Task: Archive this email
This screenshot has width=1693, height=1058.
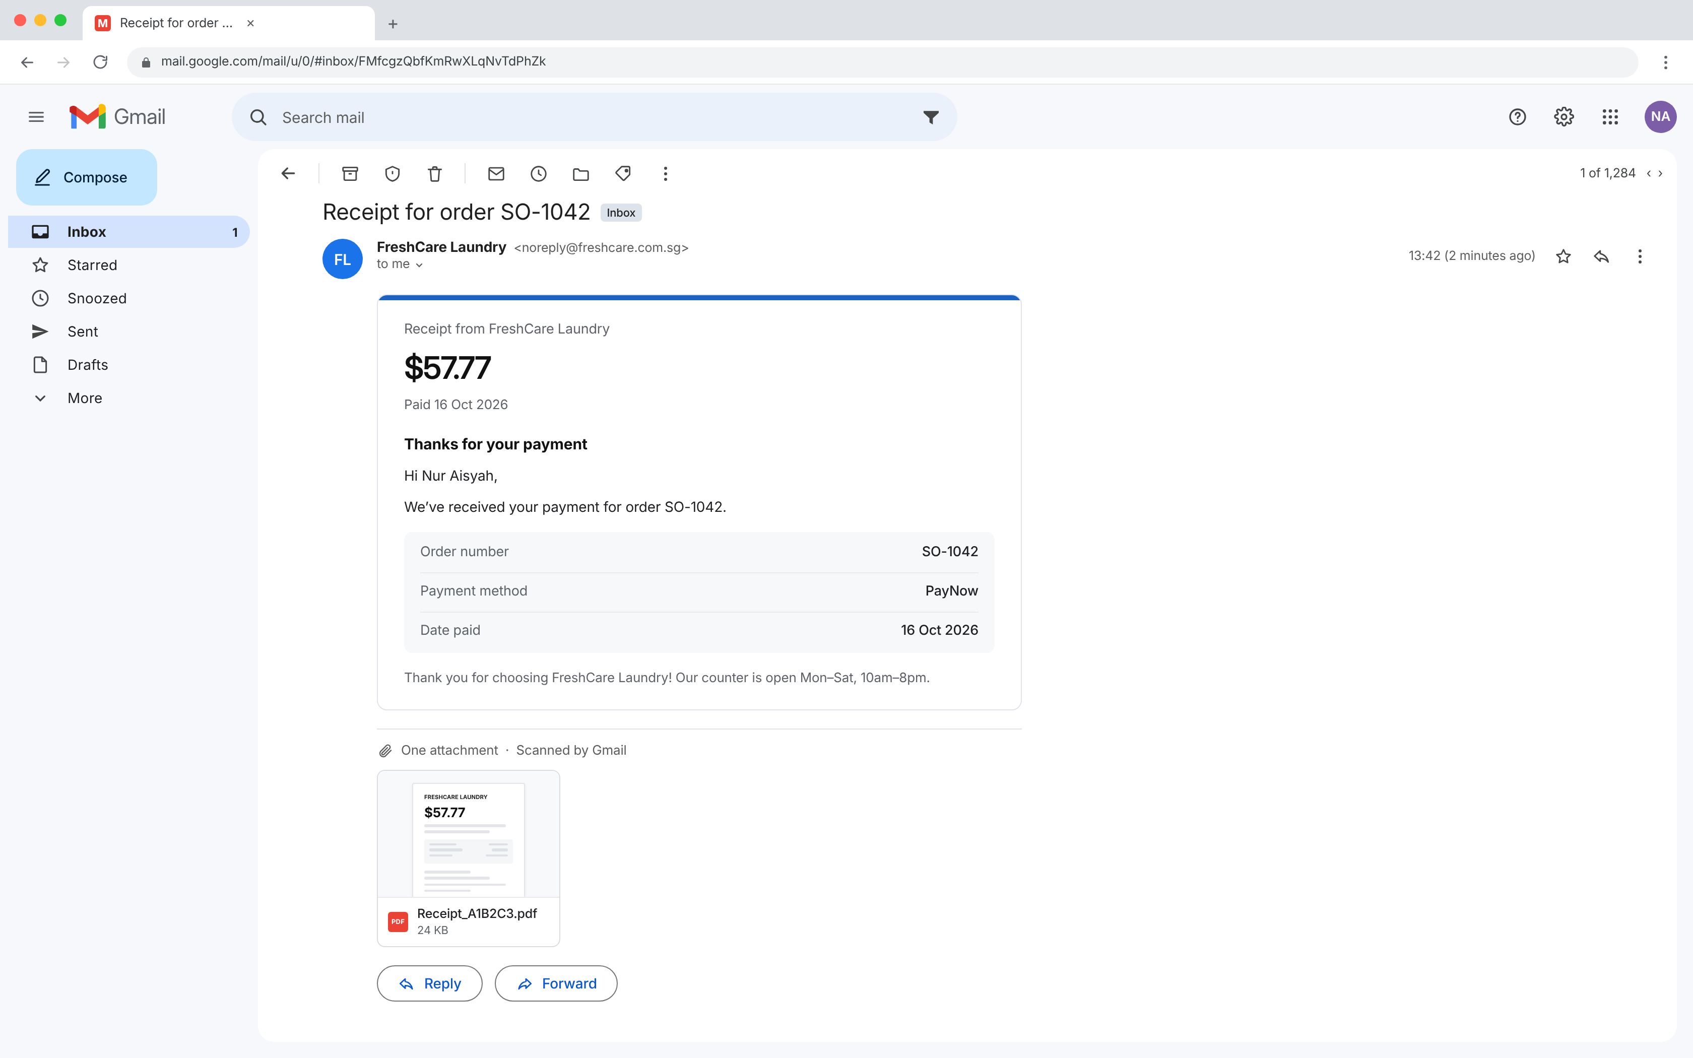Action: [x=350, y=173]
